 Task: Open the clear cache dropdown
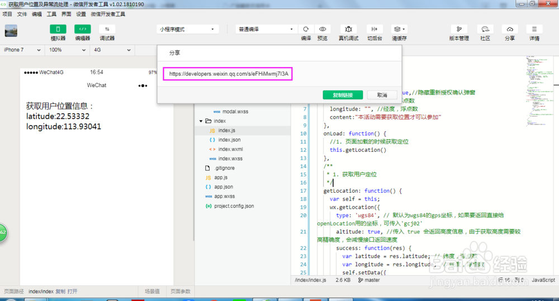399,29
